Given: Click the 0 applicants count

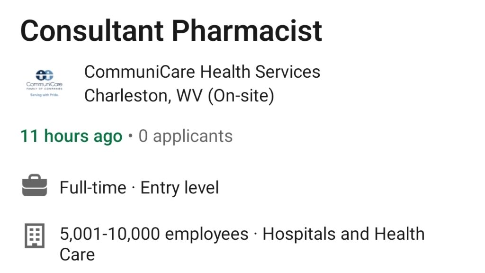Looking at the screenshot, I should (x=186, y=136).
